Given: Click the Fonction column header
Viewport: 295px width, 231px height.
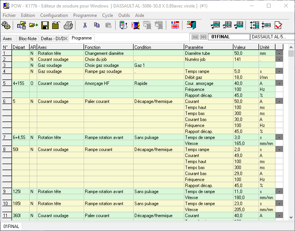Looking at the screenshot, I should (108, 47).
